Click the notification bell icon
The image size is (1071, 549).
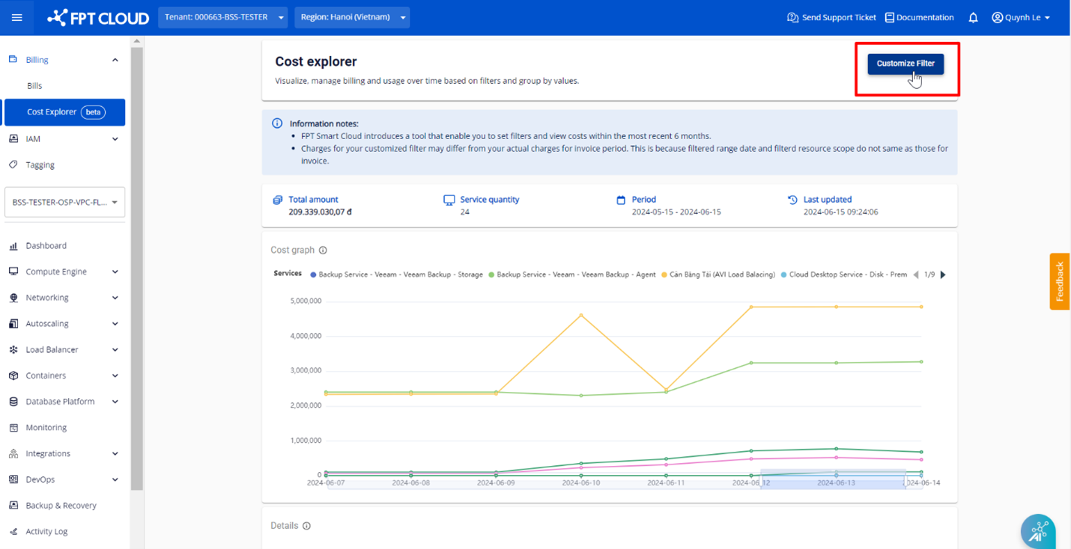click(973, 17)
